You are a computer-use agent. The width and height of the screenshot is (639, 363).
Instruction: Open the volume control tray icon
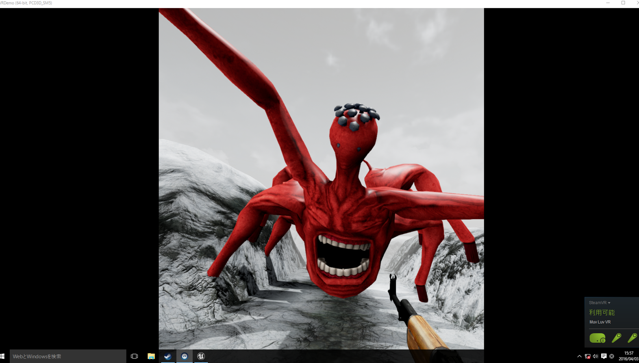[x=596, y=356]
